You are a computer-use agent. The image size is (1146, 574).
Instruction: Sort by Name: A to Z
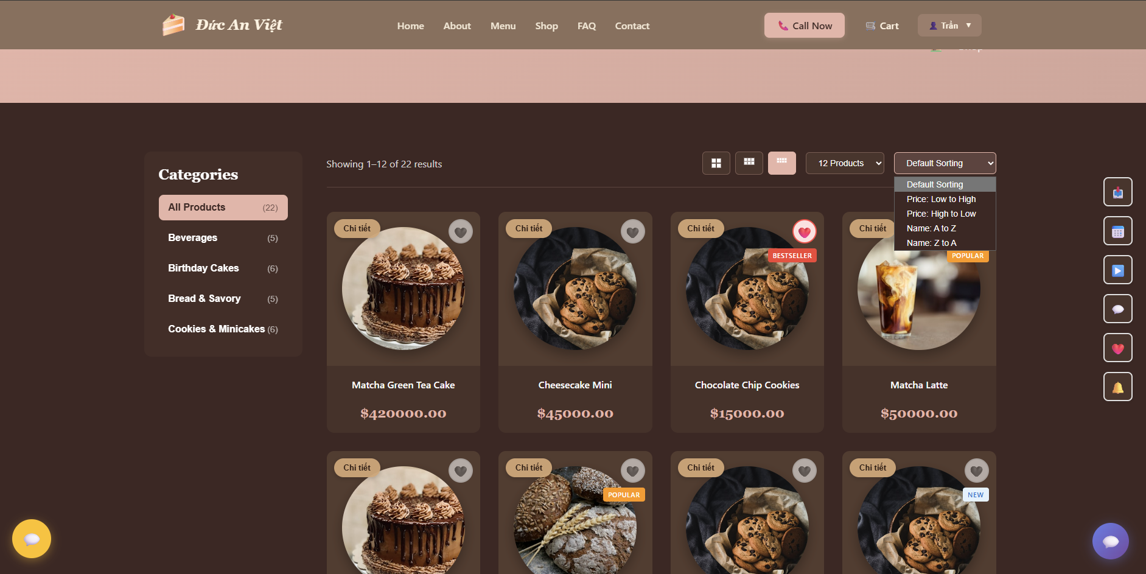(x=945, y=228)
